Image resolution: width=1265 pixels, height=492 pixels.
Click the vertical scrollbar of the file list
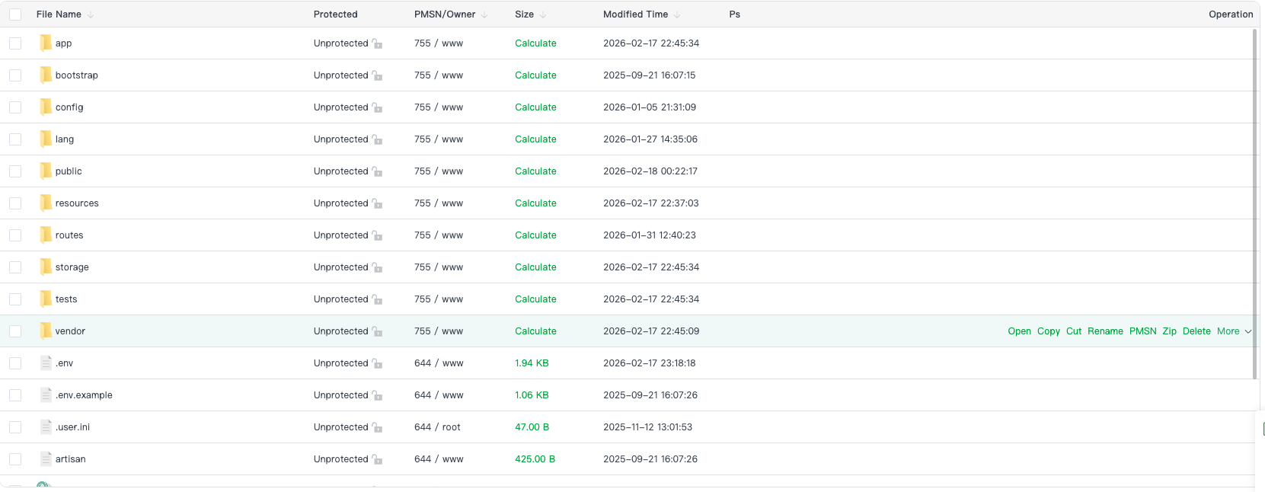point(1254,204)
